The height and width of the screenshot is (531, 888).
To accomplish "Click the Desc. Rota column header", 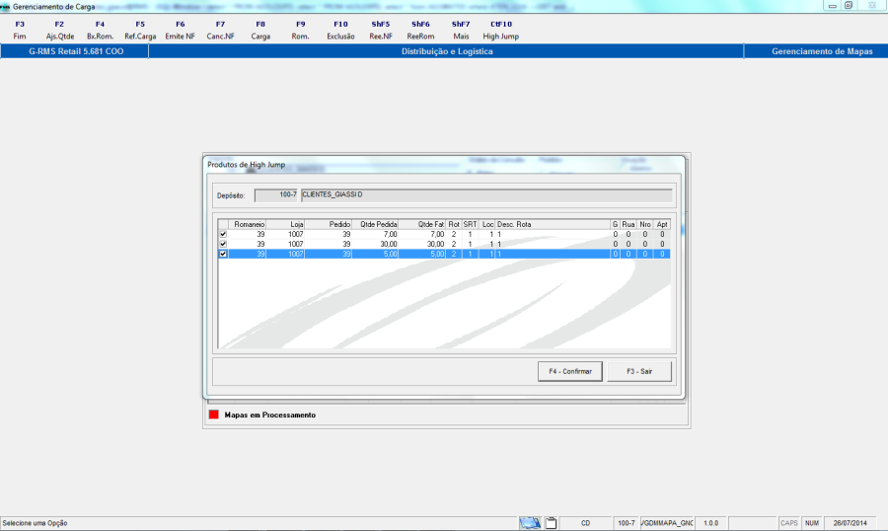I will coord(553,224).
